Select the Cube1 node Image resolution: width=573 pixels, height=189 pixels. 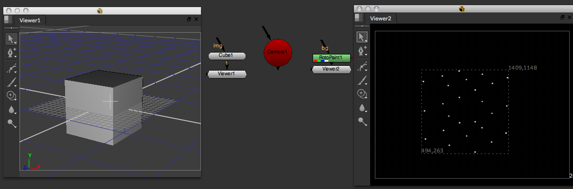[x=227, y=56]
